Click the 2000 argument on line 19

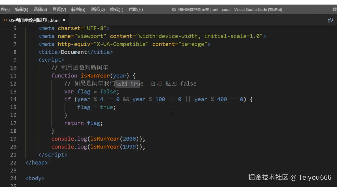click(129, 139)
